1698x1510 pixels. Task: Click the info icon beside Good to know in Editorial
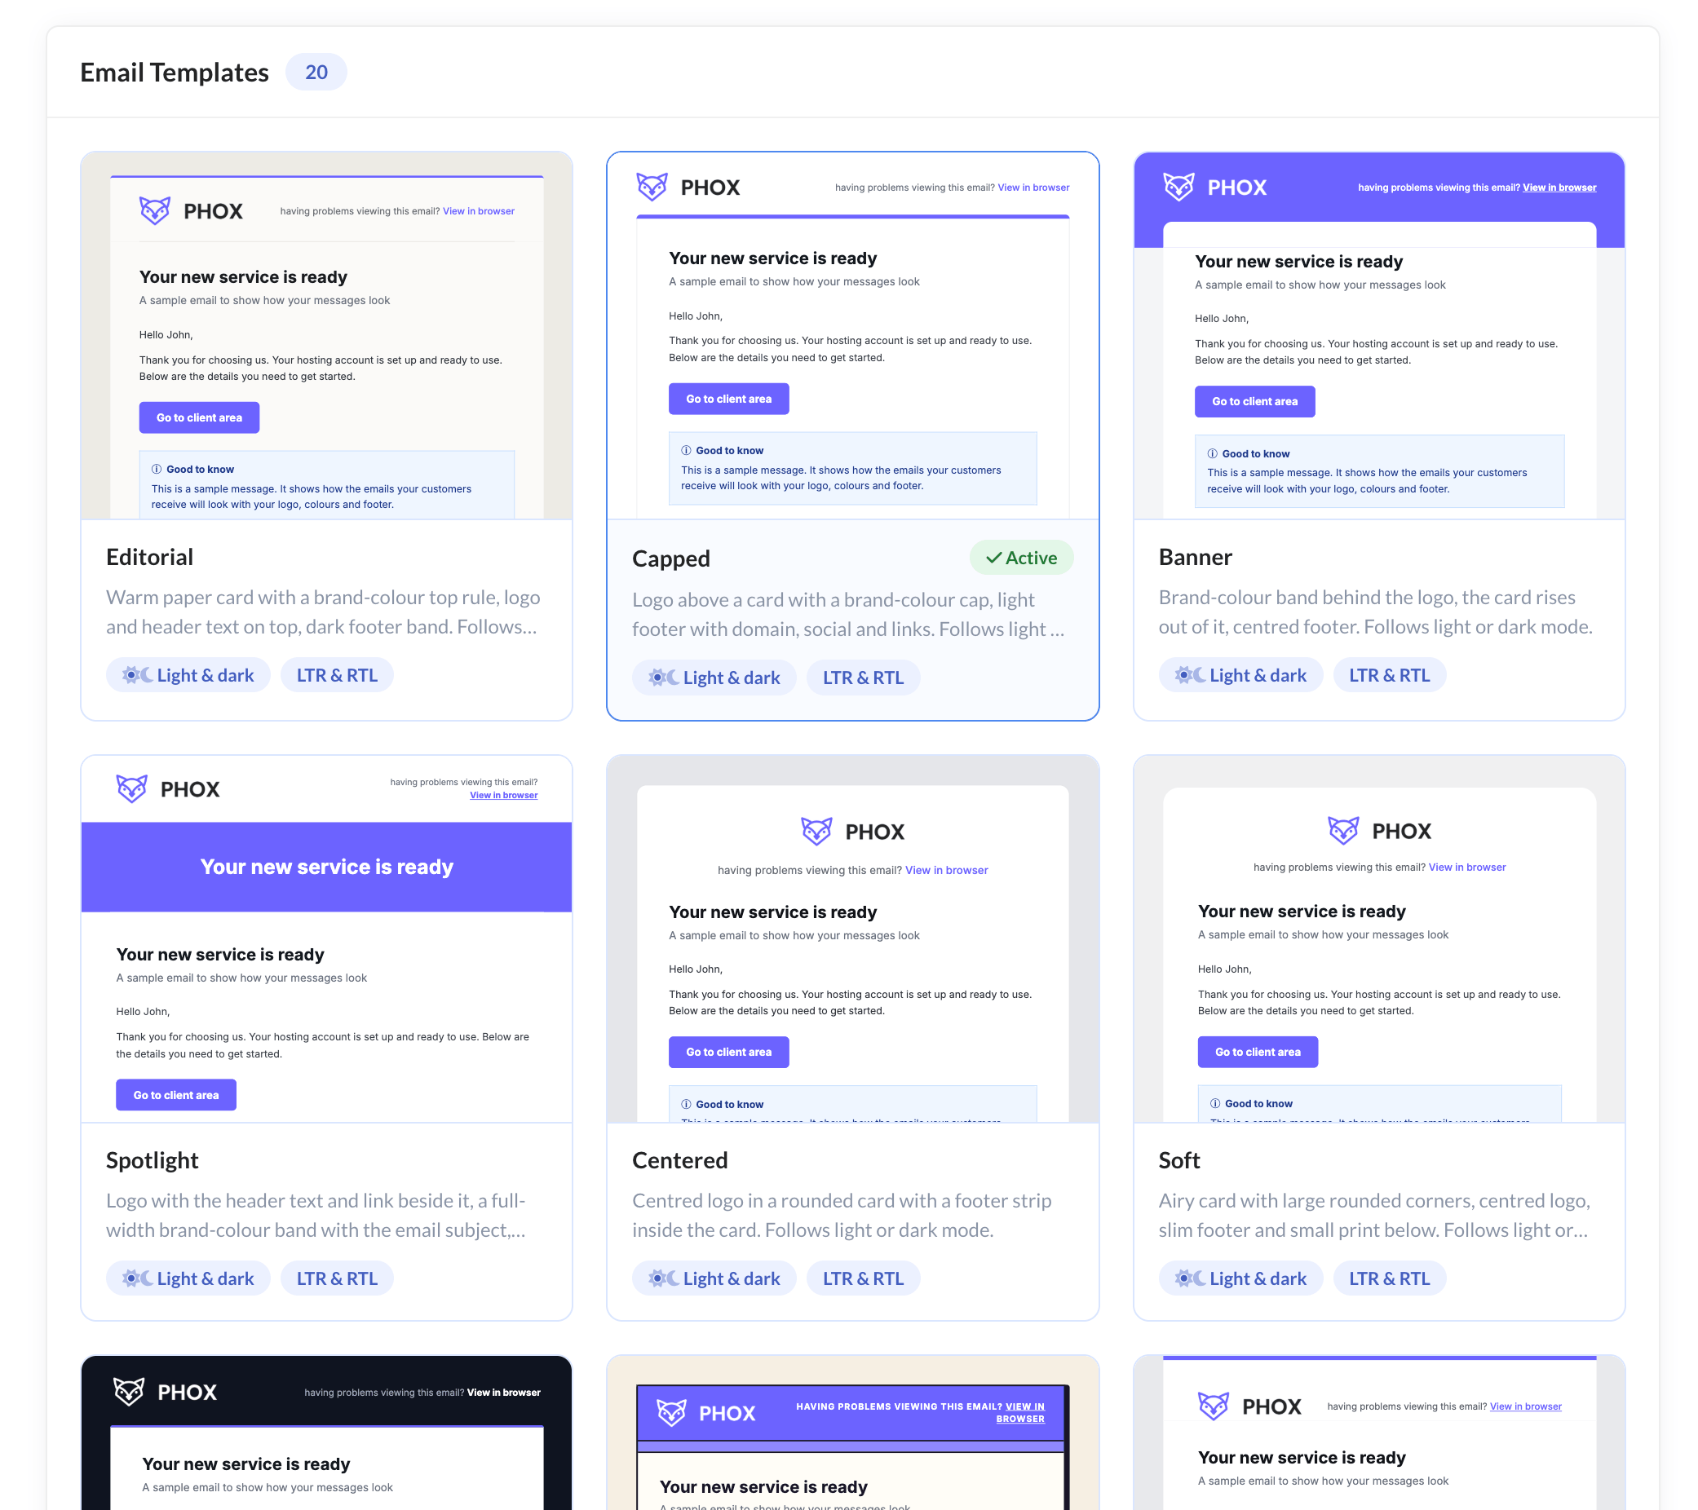point(156,470)
